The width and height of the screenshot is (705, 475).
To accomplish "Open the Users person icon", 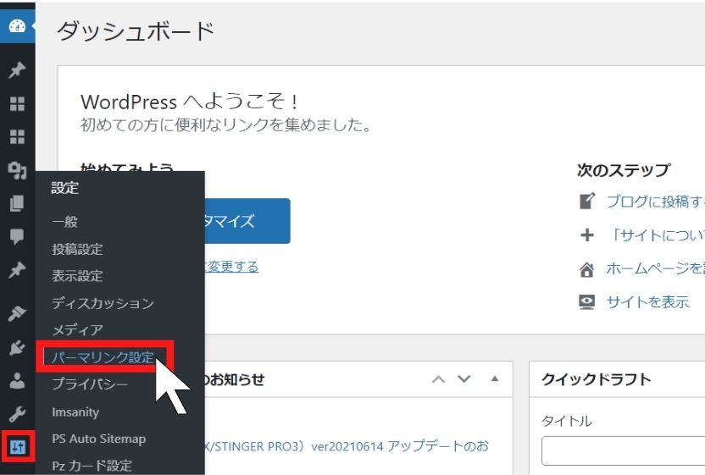I will click(x=17, y=381).
